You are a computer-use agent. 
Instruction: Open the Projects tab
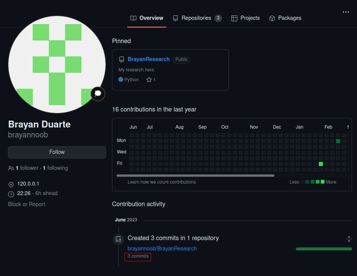pyautogui.click(x=245, y=18)
